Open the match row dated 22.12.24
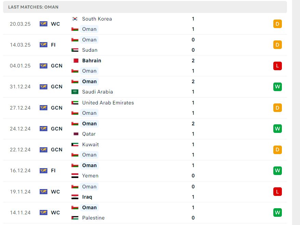Viewport: 300px width, 225px height. coord(145,150)
